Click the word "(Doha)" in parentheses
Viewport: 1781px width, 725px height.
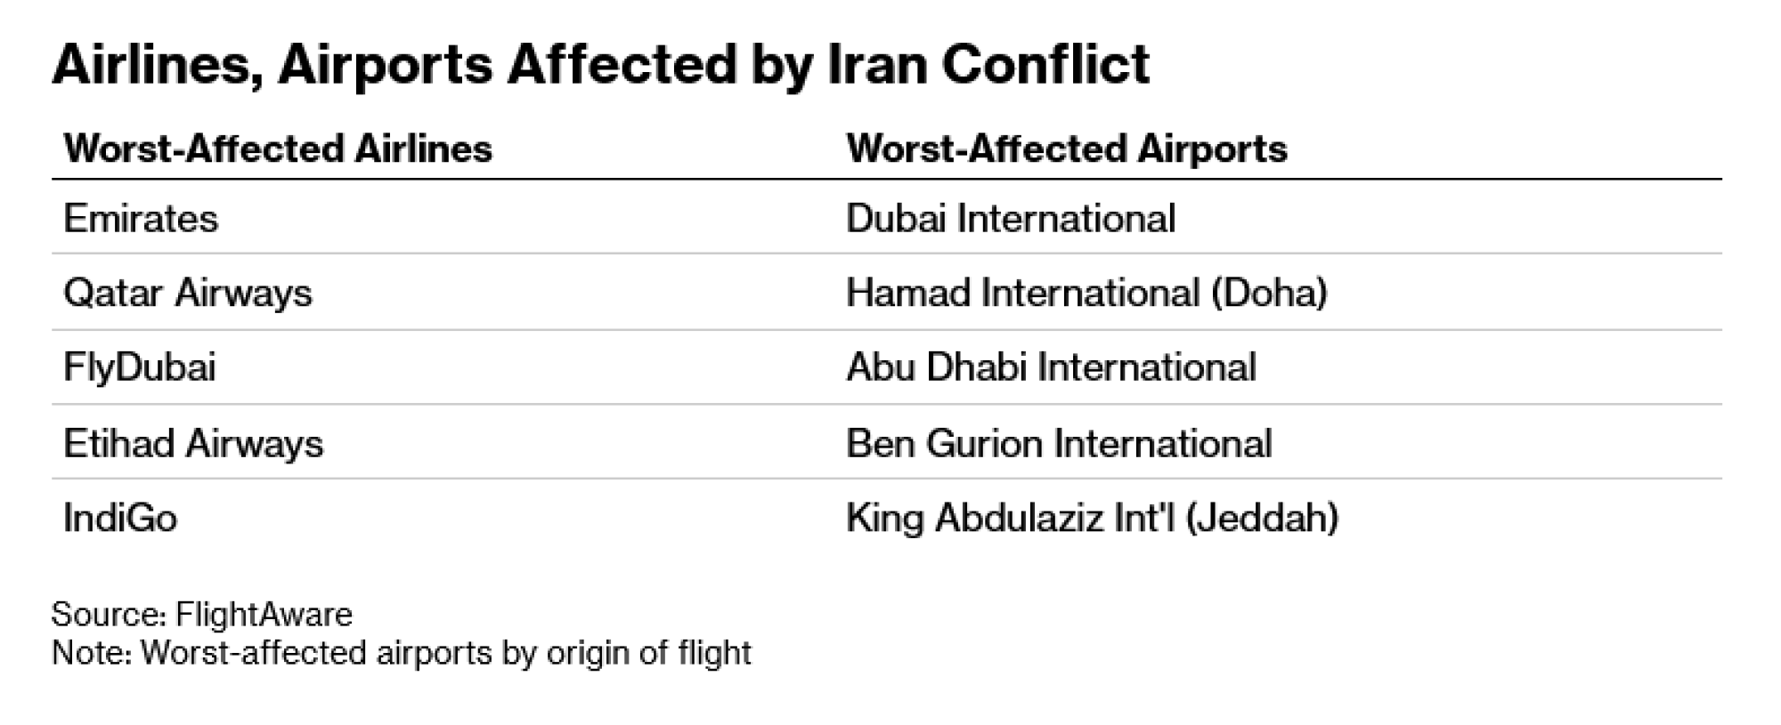coord(1269,294)
